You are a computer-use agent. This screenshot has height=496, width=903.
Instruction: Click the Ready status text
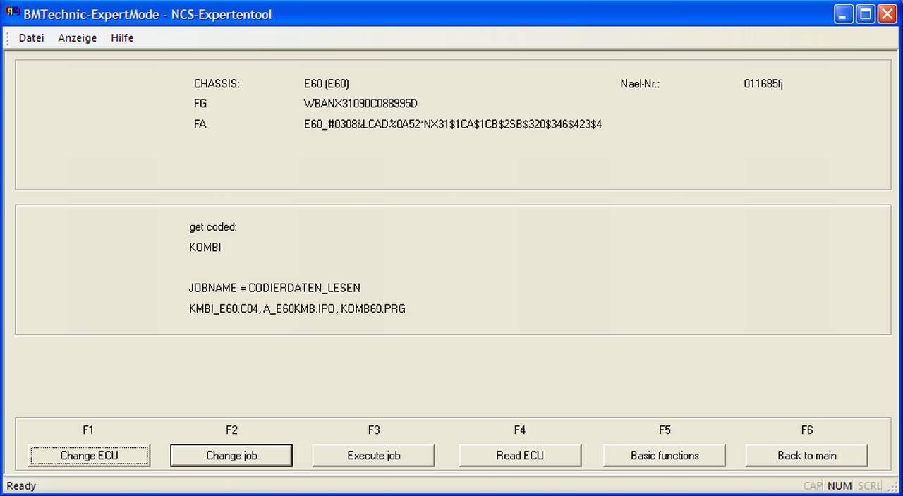click(x=21, y=486)
